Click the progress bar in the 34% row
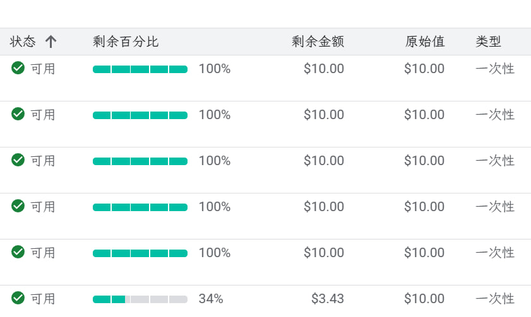The image size is (531, 317). (140, 299)
